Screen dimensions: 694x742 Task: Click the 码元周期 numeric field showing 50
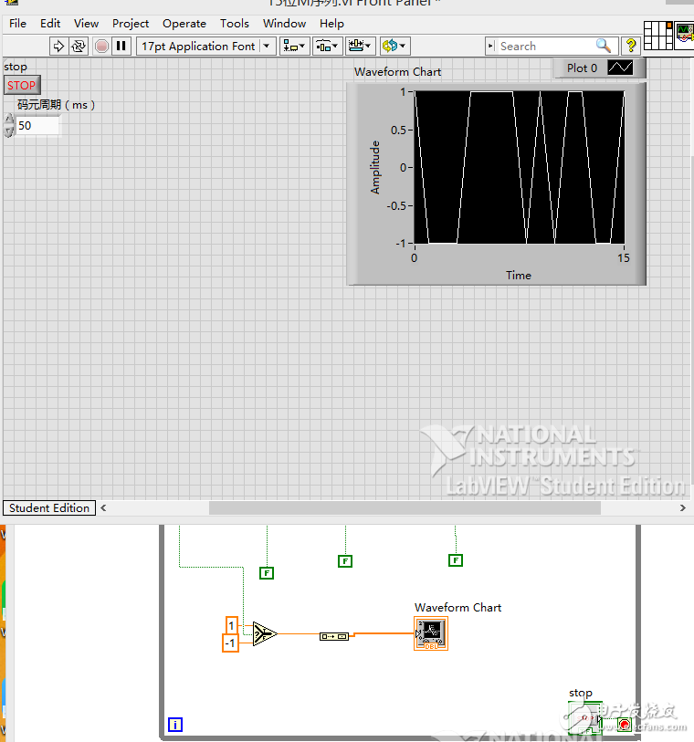click(37, 125)
